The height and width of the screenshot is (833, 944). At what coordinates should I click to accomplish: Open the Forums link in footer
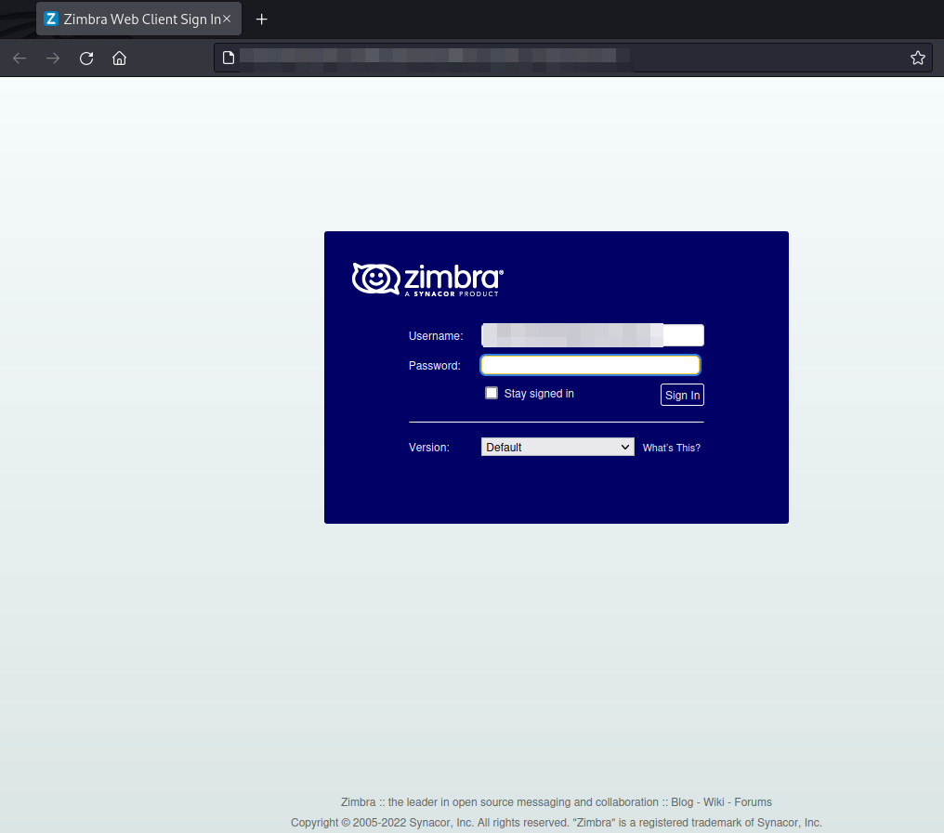[x=753, y=802]
